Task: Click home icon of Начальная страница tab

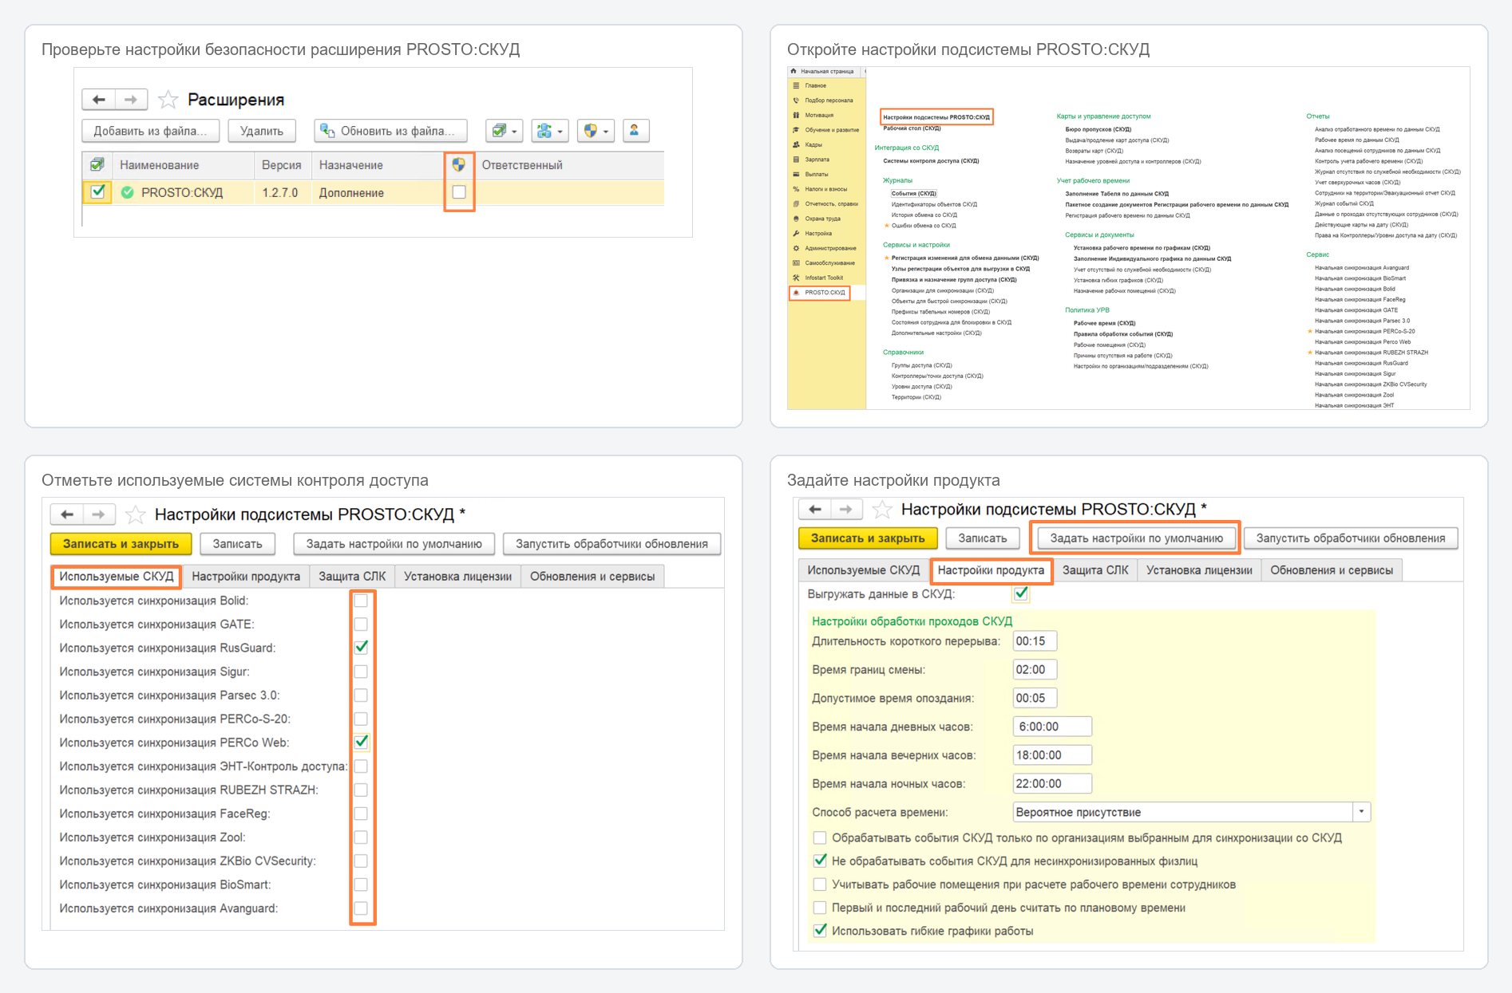Action: tap(794, 71)
